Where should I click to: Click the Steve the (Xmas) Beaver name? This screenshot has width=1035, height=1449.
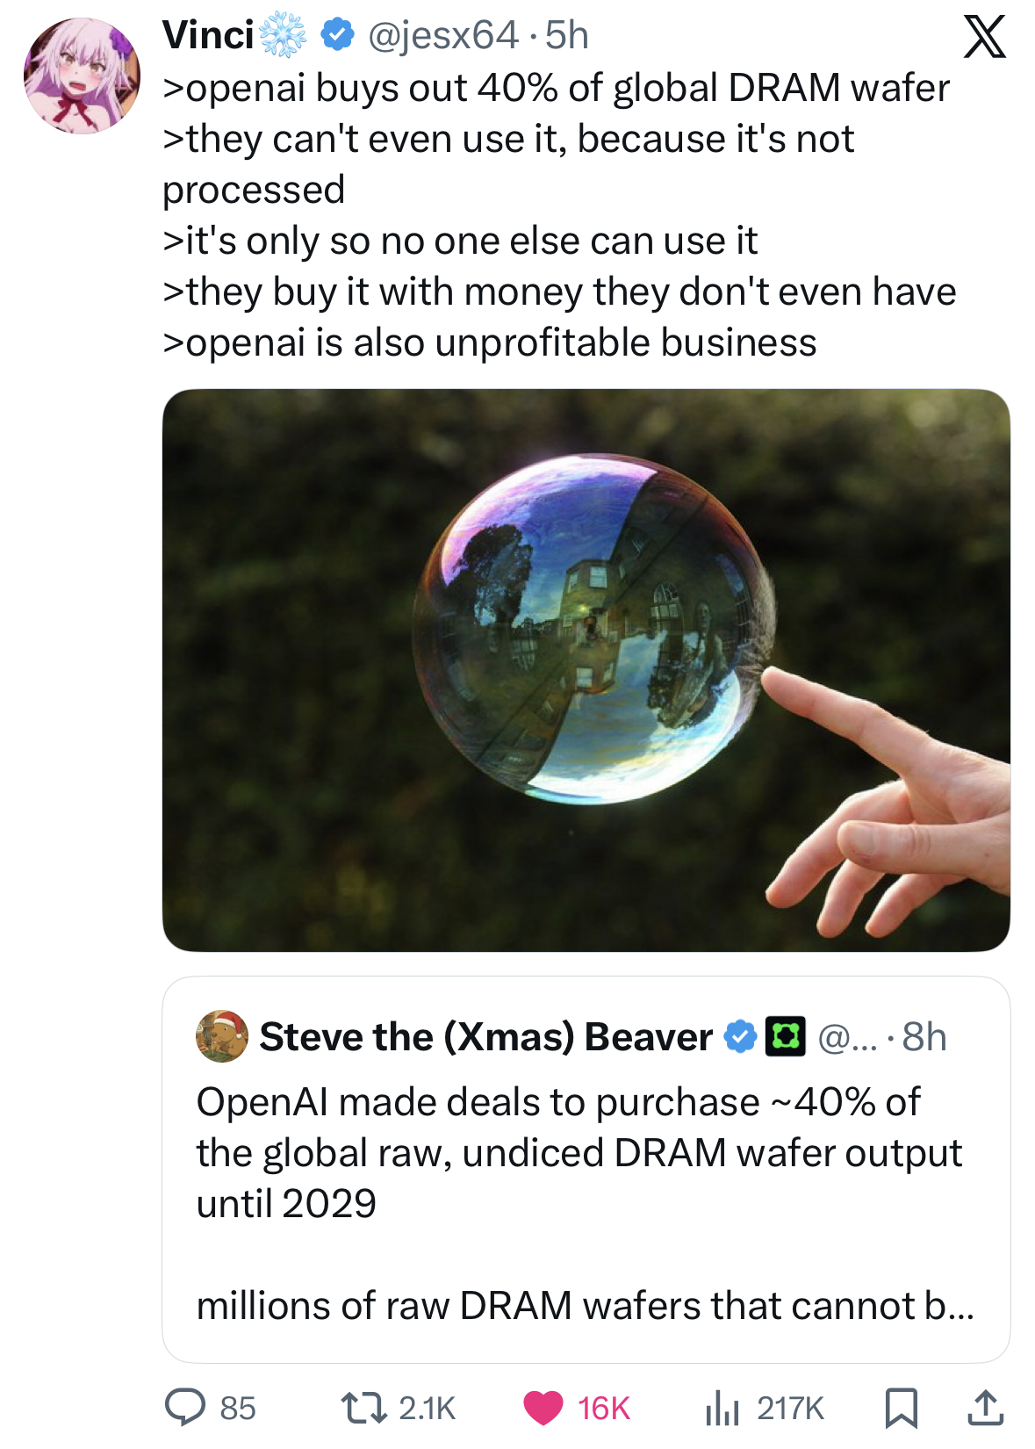click(485, 1037)
